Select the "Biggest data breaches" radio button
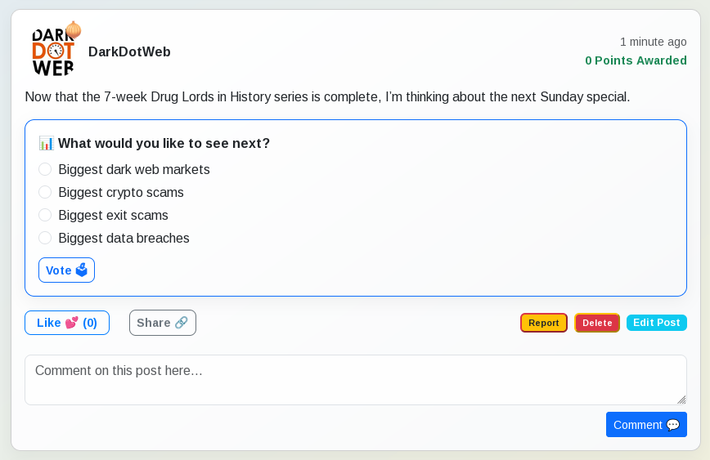Viewport: 710px width, 460px height. tap(45, 238)
